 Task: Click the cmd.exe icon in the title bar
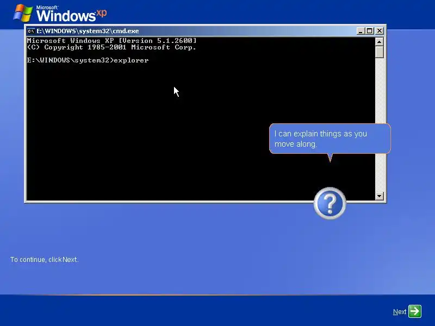coord(31,31)
